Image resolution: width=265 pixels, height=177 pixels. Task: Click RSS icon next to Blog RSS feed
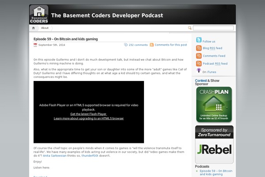[x=199, y=48]
